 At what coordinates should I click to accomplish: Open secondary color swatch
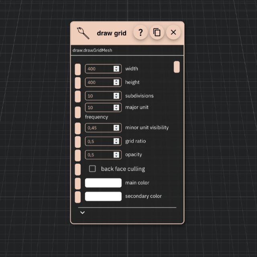pos(103,196)
